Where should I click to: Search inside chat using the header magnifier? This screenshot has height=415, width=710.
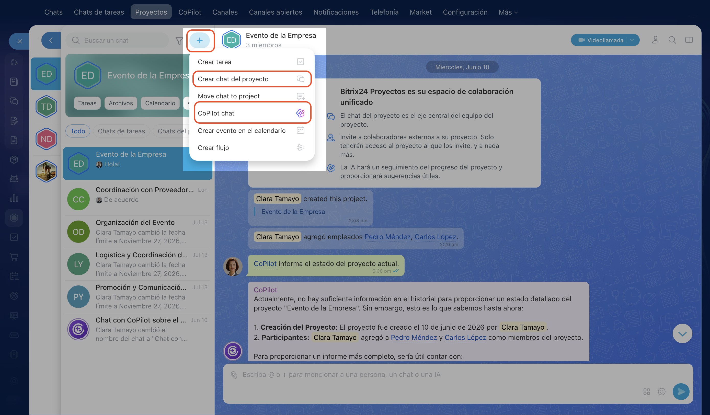point(672,40)
